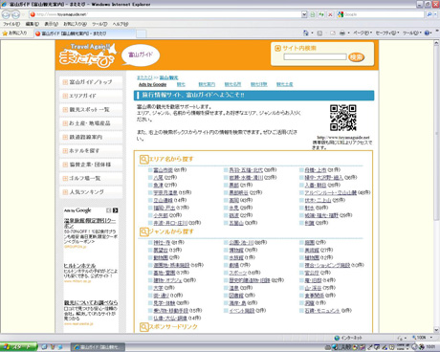Screen dimensions: 440x352
Task: Click the browser address bar URL field
Action: 165,14
